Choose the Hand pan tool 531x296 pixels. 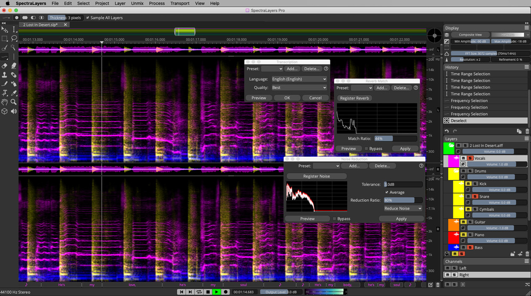pos(5,102)
